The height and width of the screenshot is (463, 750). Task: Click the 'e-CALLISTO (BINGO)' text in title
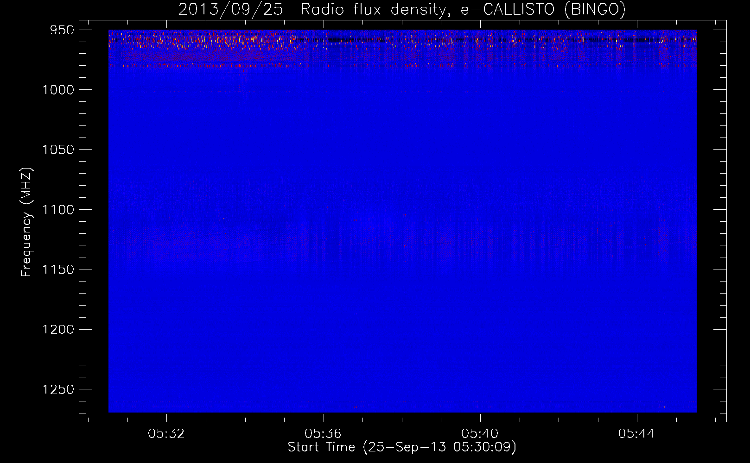tap(543, 10)
